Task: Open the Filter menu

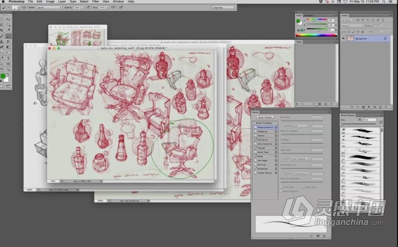Action: pyautogui.click(x=95, y=1)
